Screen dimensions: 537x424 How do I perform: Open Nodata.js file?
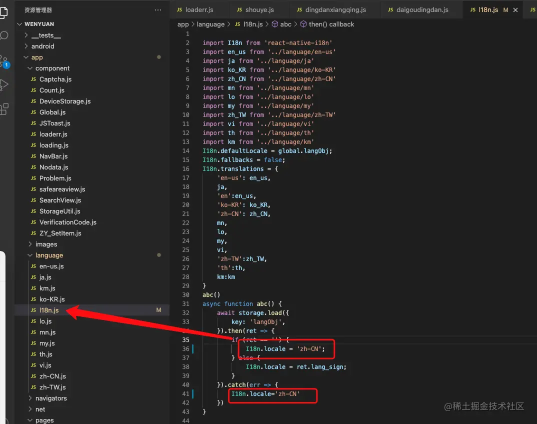pyautogui.click(x=54, y=167)
